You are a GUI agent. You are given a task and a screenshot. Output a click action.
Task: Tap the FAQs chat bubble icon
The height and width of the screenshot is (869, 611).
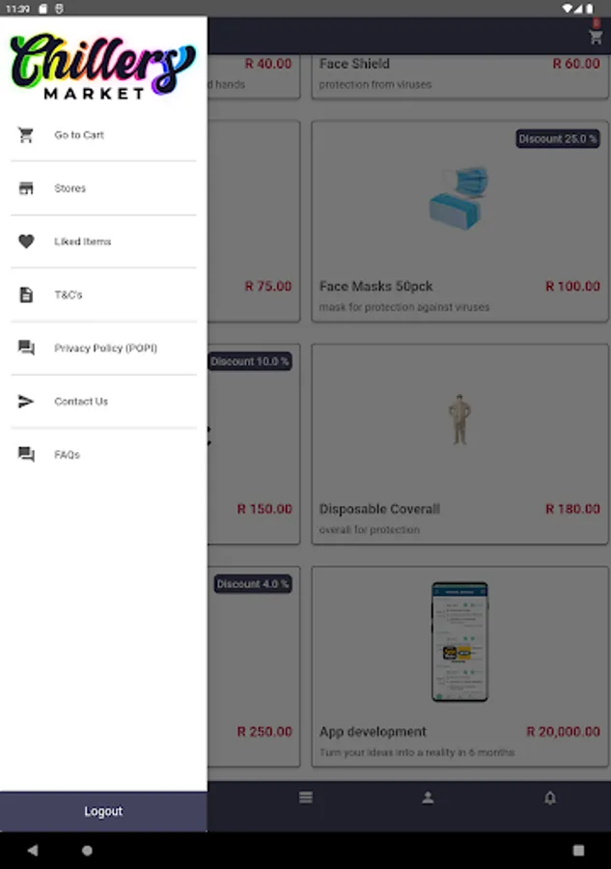[26, 455]
